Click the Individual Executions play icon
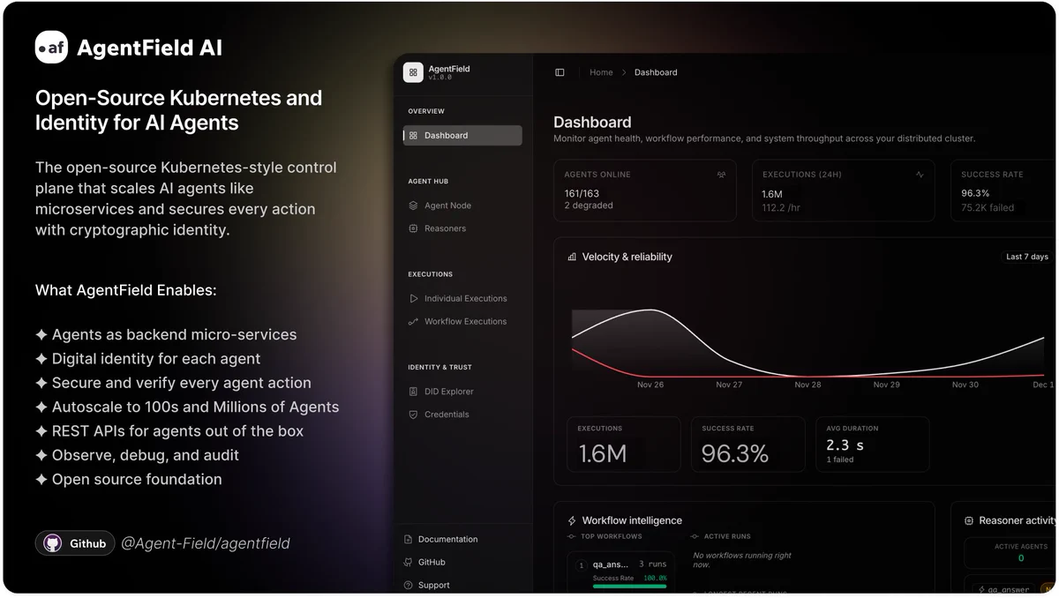The width and height of the screenshot is (1059, 598). [413, 298]
